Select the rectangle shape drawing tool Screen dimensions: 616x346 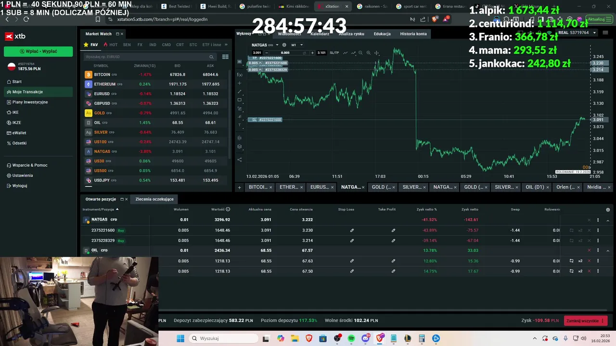(x=240, y=100)
